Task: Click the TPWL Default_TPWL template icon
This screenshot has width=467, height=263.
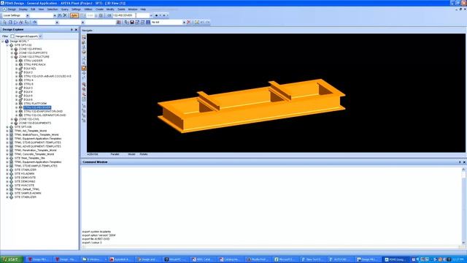Action: pos(12,189)
